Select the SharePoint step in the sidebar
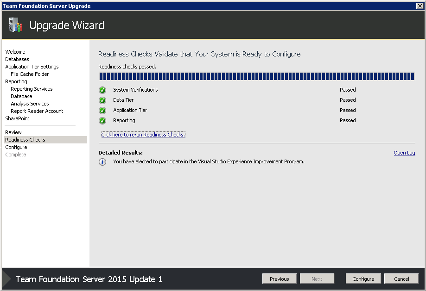Image resolution: width=426 pixels, height=291 pixels. click(17, 118)
